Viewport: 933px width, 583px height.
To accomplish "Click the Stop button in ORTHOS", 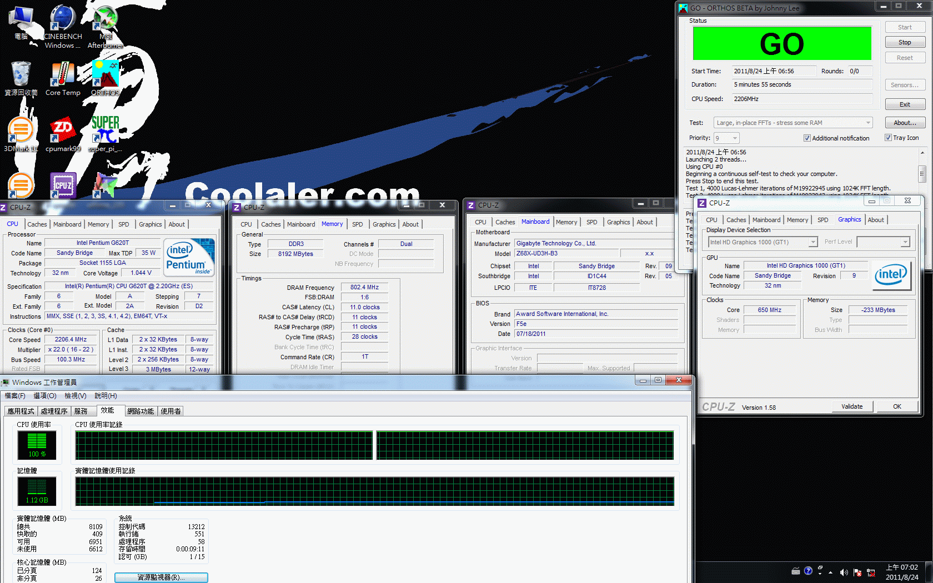I will tap(905, 42).
